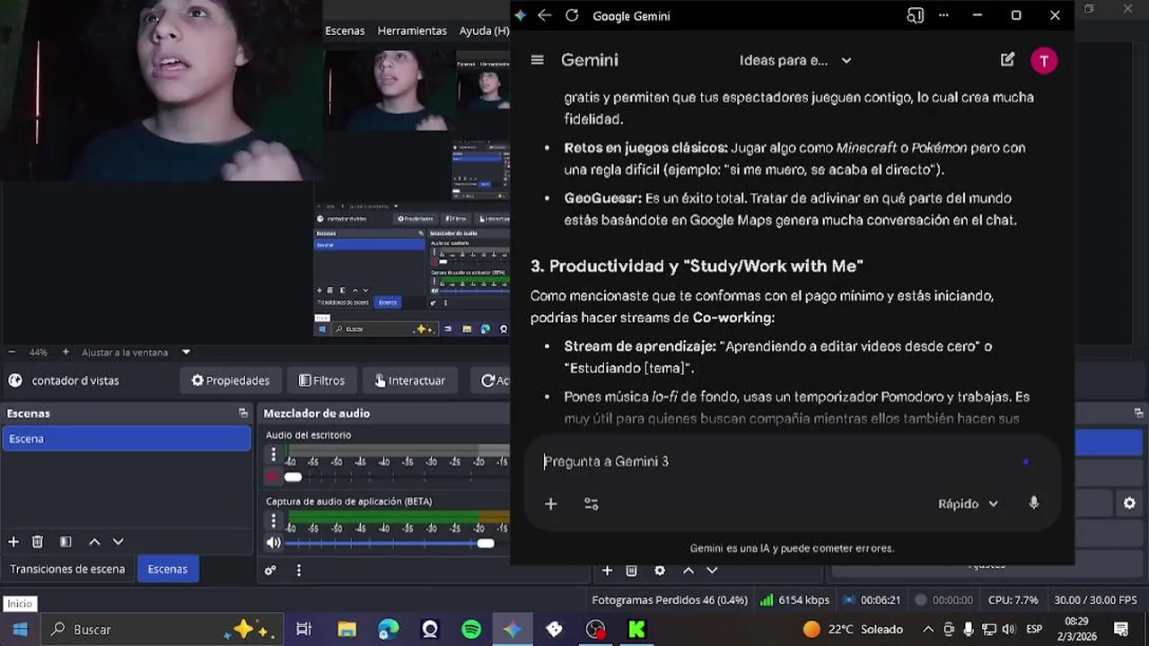Open the sidebar search icon in Gemini titlebar

915,15
